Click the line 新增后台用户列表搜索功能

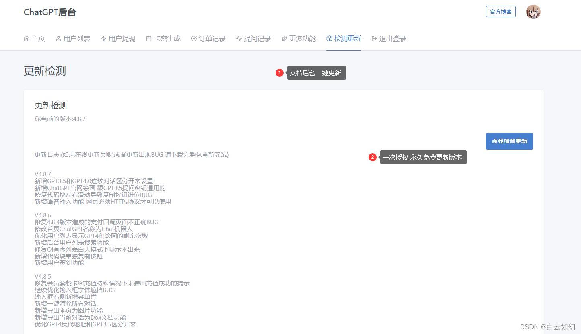coord(72,243)
